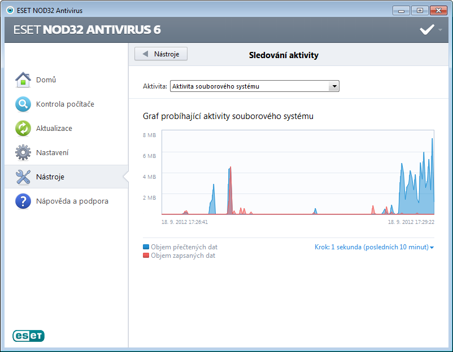Expand the small arrow beside the status checkmark
The image size is (453, 352).
pyautogui.click(x=440, y=30)
